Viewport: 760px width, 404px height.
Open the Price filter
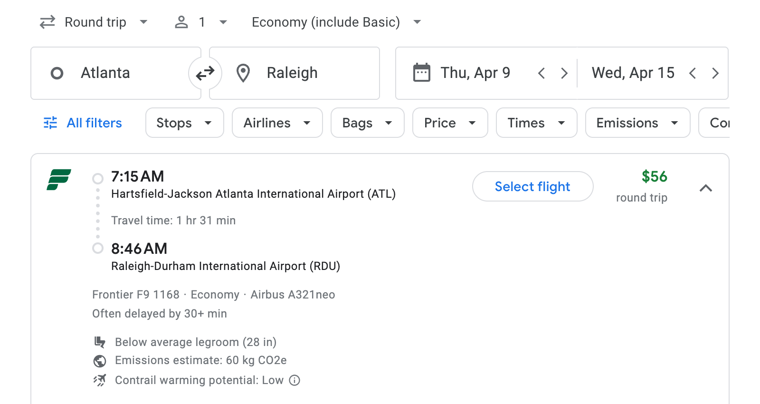pos(449,123)
